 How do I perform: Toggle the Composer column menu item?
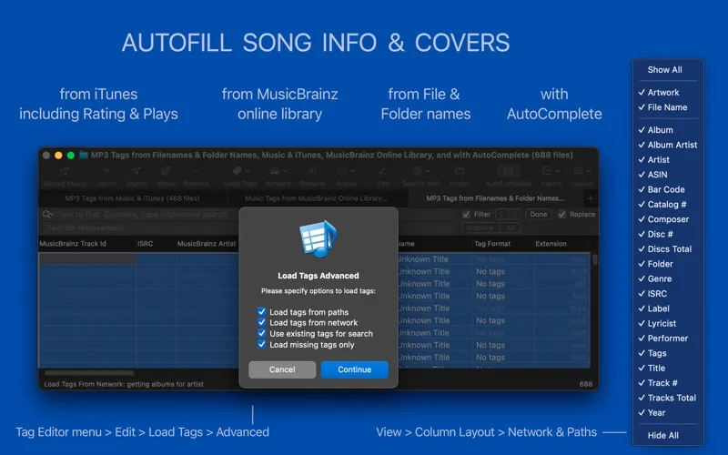pos(668,219)
